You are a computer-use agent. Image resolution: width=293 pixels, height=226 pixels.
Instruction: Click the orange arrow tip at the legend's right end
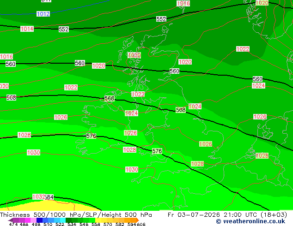coord(138,220)
